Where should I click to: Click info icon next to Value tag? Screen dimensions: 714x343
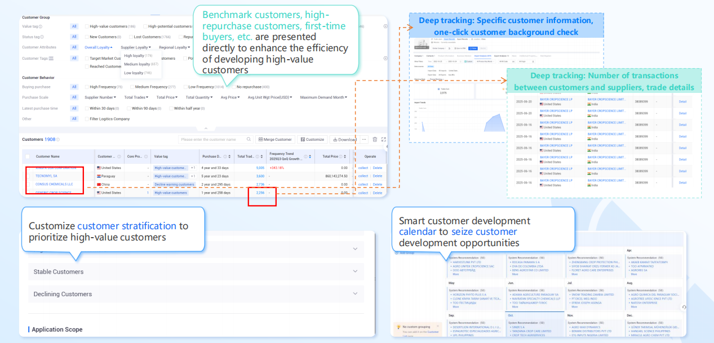coord(41,26)
